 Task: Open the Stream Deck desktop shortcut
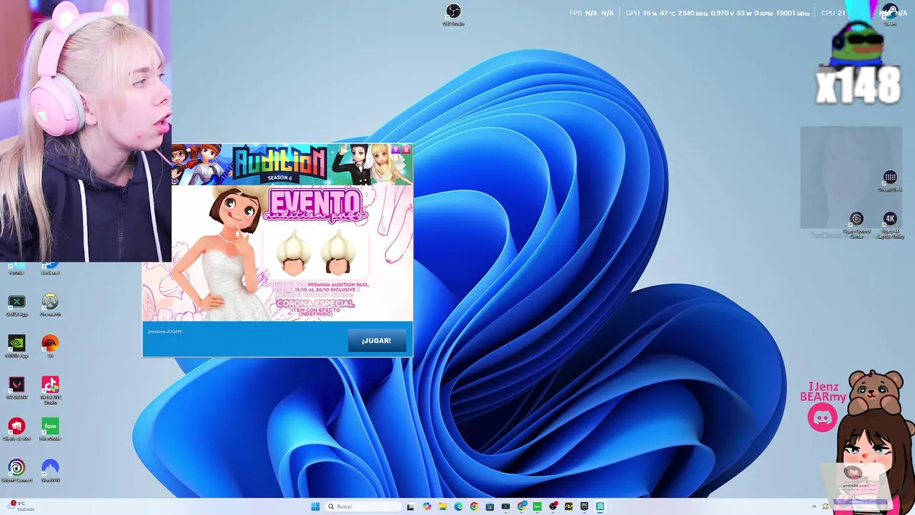coord(890,181)
